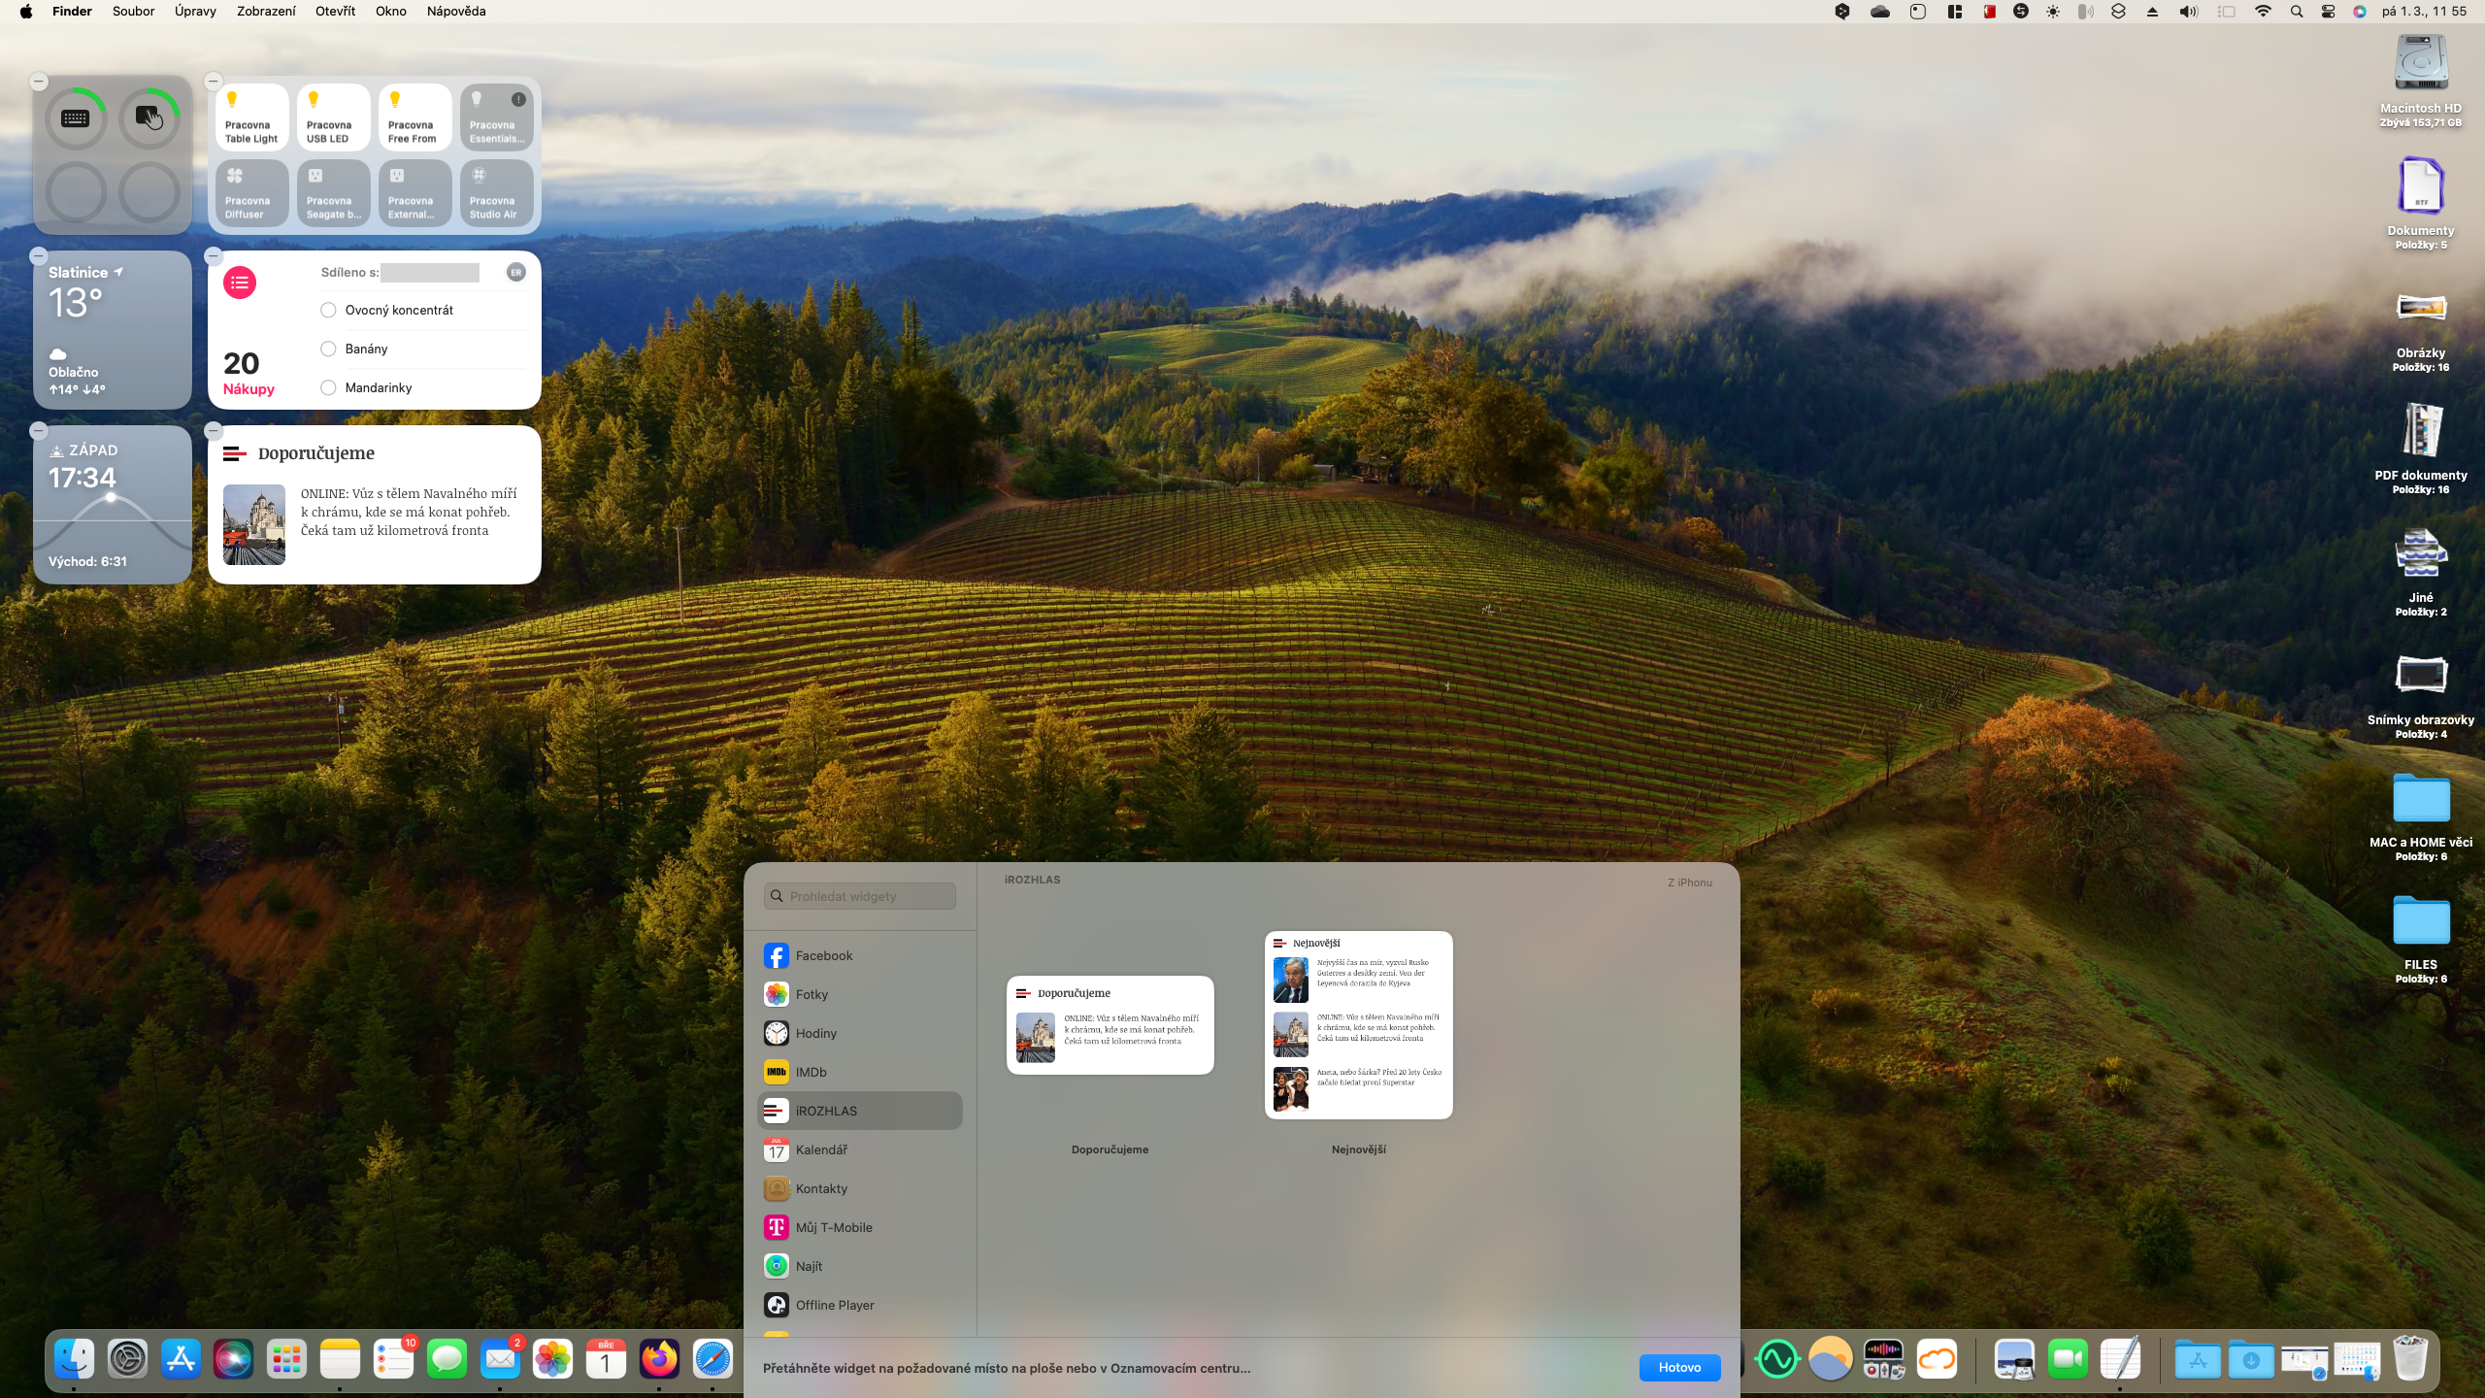This screenshot has width=2485, height=1398.
Task: Toggle Pracovna Table Light on or off
Action: [251, 116]
